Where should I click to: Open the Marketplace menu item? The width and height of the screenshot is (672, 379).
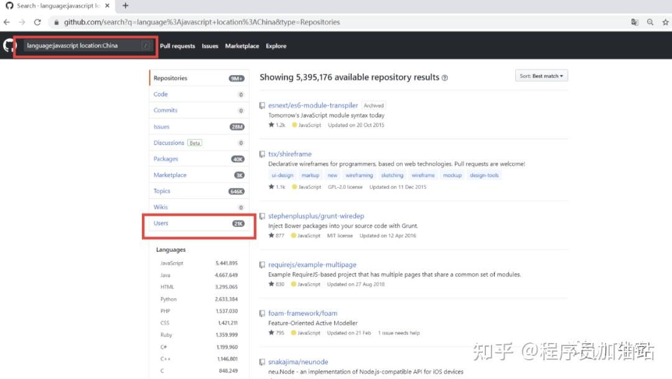[242, 45]
